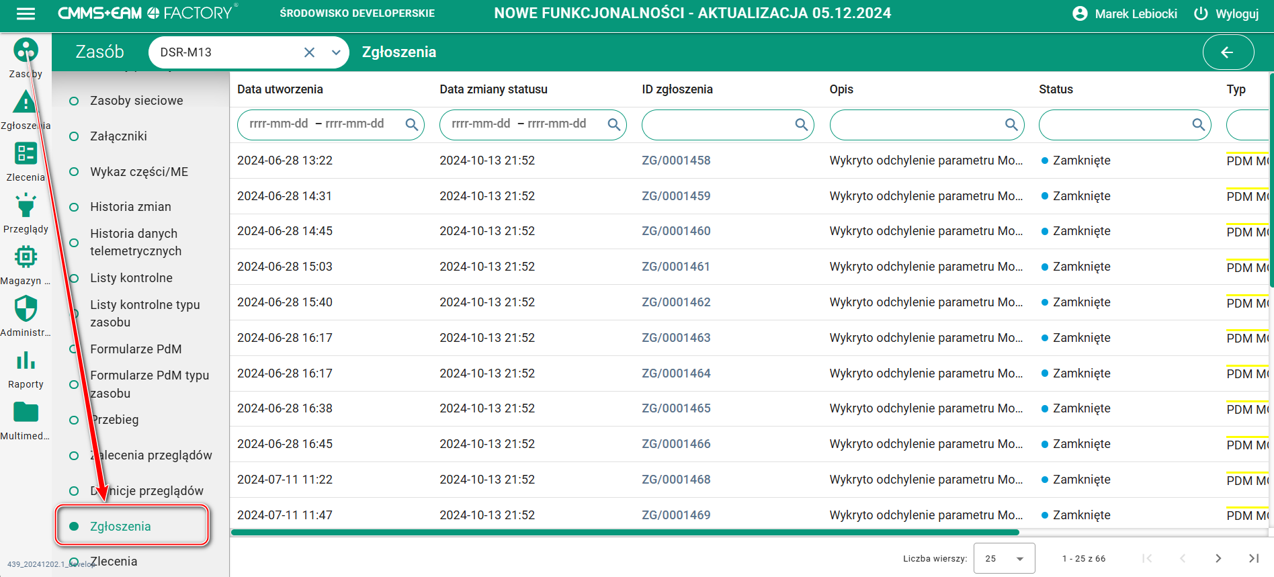Go to the next page of results
Image resolution: width=1274 pixels, height=577 pixels.
coord(1218,558)
